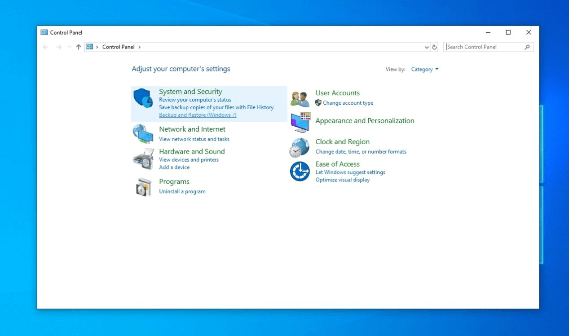Open Backup and Restore (Windows 7) link
The height and width of the screenshot is (336, 569).
tap(198, 115)
